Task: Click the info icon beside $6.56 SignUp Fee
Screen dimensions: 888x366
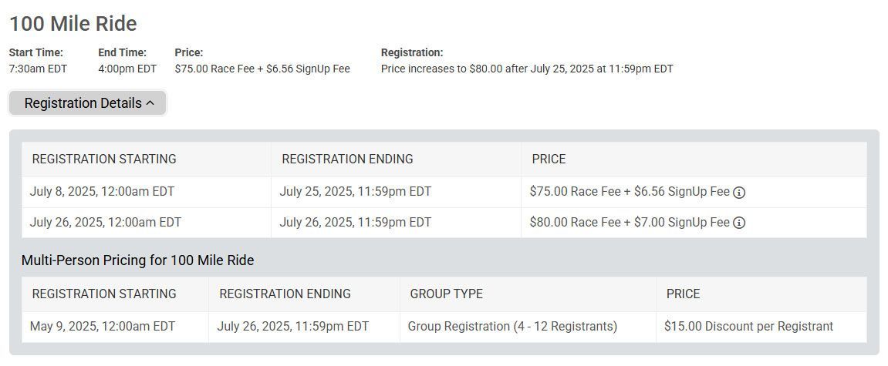Action: 739,193
